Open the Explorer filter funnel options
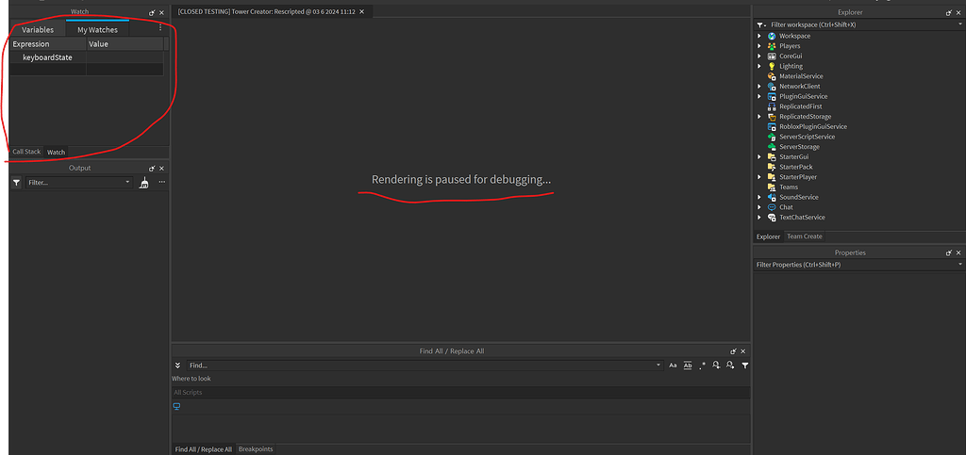This screenshot has height=455, width=966. (761, 25)
